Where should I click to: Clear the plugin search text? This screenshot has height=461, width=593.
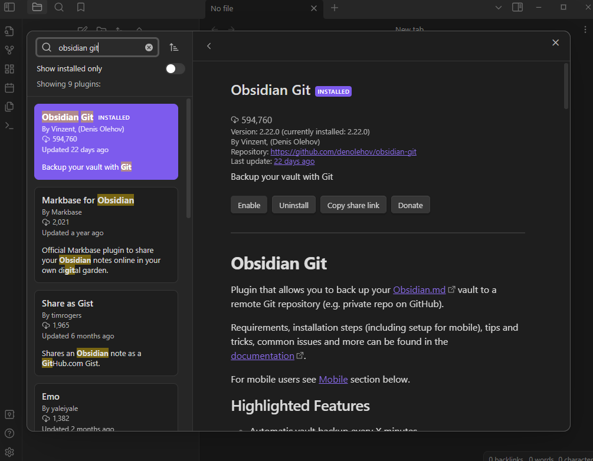(149, 47)
